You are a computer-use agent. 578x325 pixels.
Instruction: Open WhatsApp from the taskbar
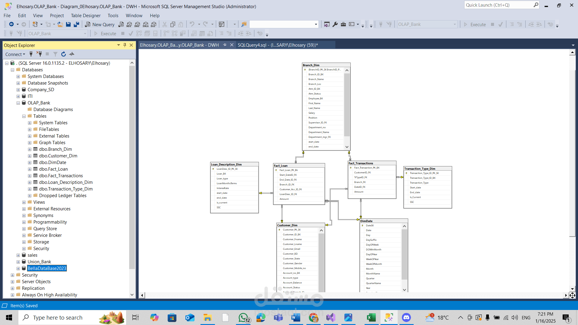pos(244,317)
